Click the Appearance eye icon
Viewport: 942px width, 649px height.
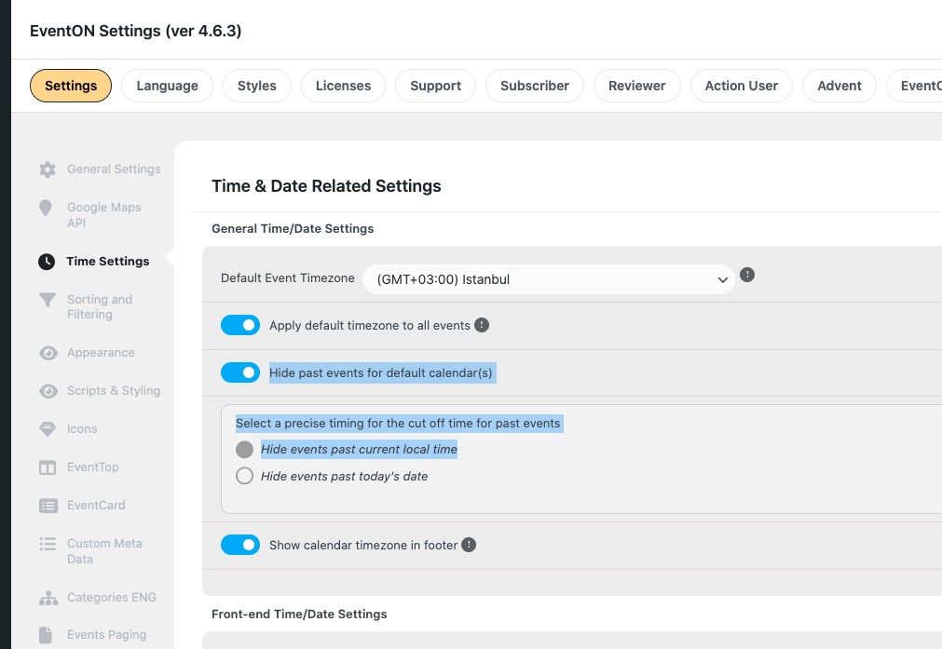tap(48, 353)
